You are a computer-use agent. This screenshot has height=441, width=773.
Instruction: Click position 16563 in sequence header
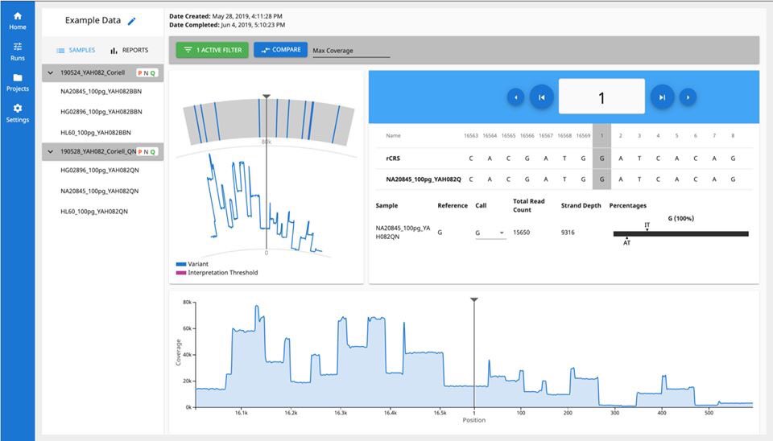coord(471,135)
